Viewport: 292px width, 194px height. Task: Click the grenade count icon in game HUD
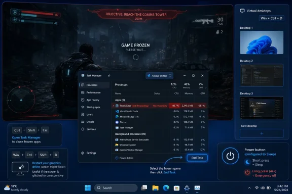point(217,32)
